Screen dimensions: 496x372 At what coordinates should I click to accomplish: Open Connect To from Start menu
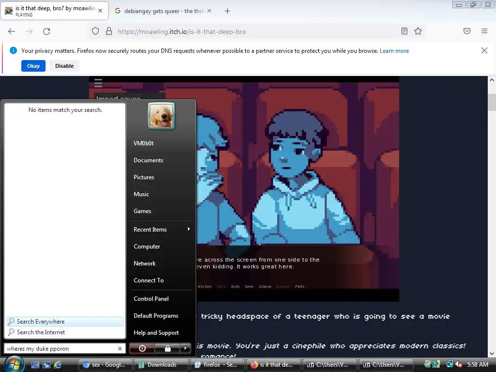click(149, 280)
